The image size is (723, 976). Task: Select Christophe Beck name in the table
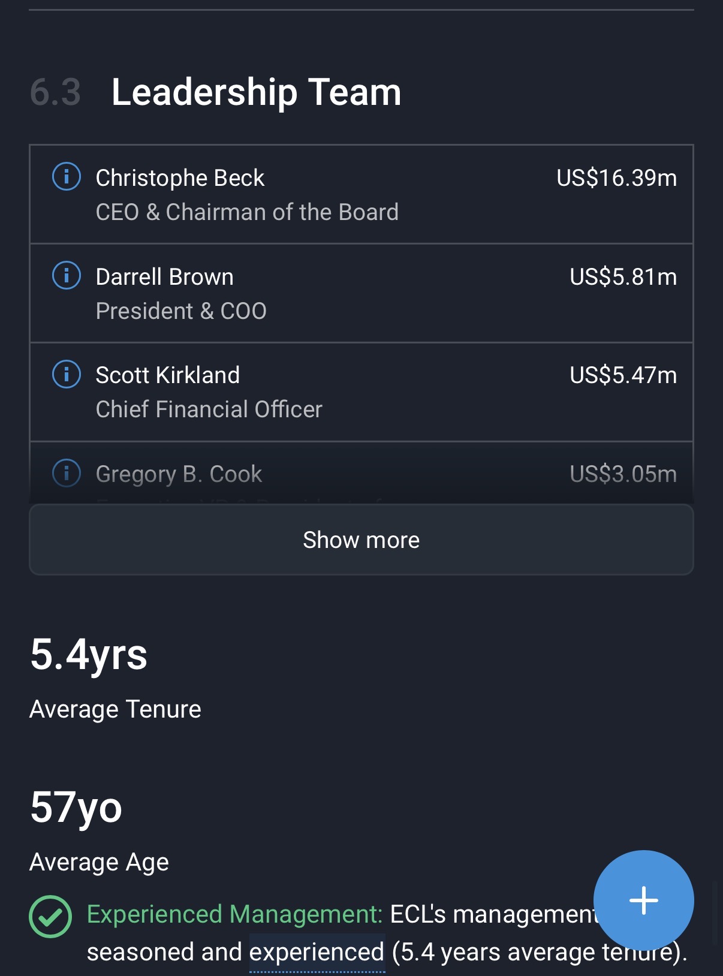(180, 178)
